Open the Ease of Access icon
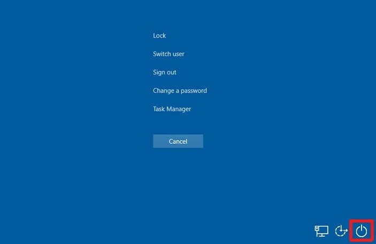Viewport: 376px width, 244px height. (x=341, y=231)
